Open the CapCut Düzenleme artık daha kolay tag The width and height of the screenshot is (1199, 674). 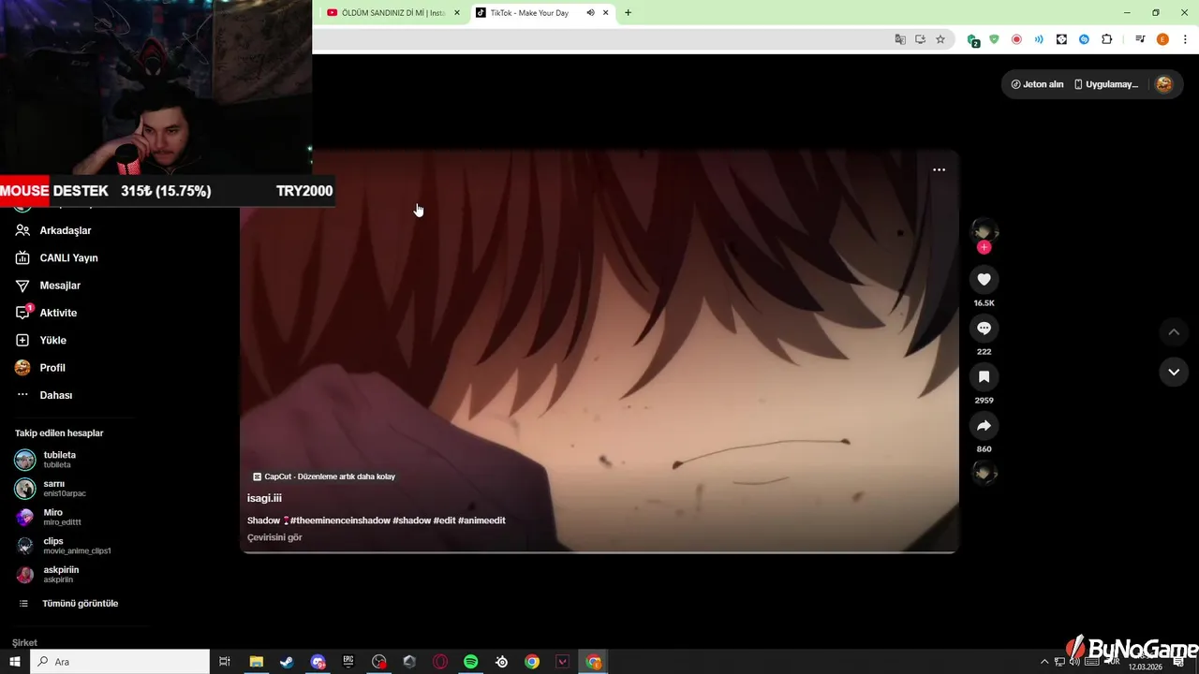(324, 476)
